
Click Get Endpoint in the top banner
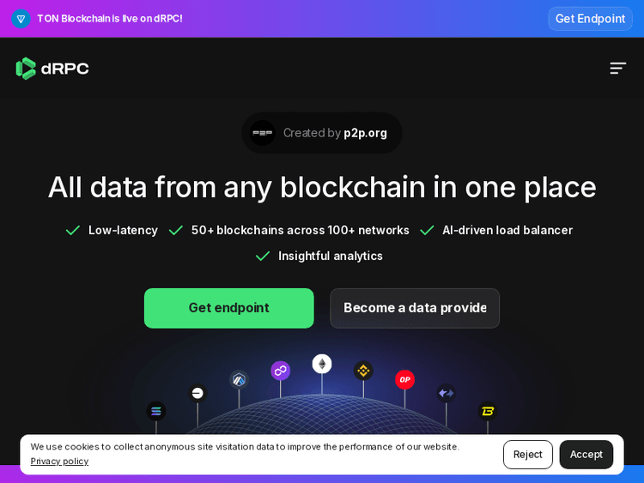point(590,18)
